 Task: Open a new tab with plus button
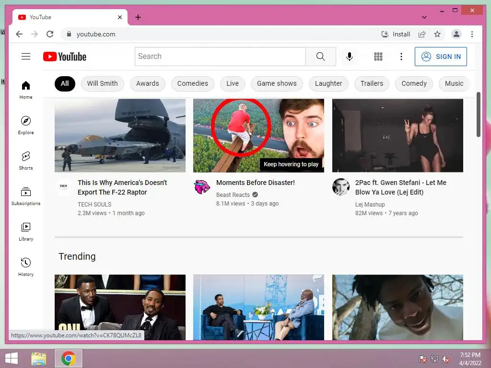[138, 17]
